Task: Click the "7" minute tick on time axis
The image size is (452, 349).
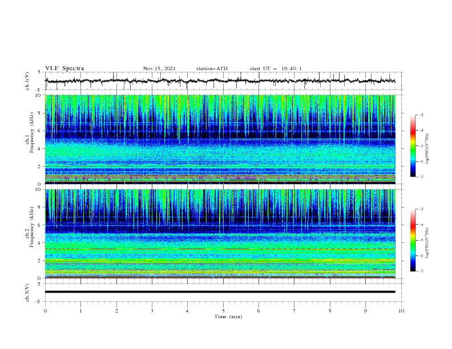Action: [x=294, y=311]
